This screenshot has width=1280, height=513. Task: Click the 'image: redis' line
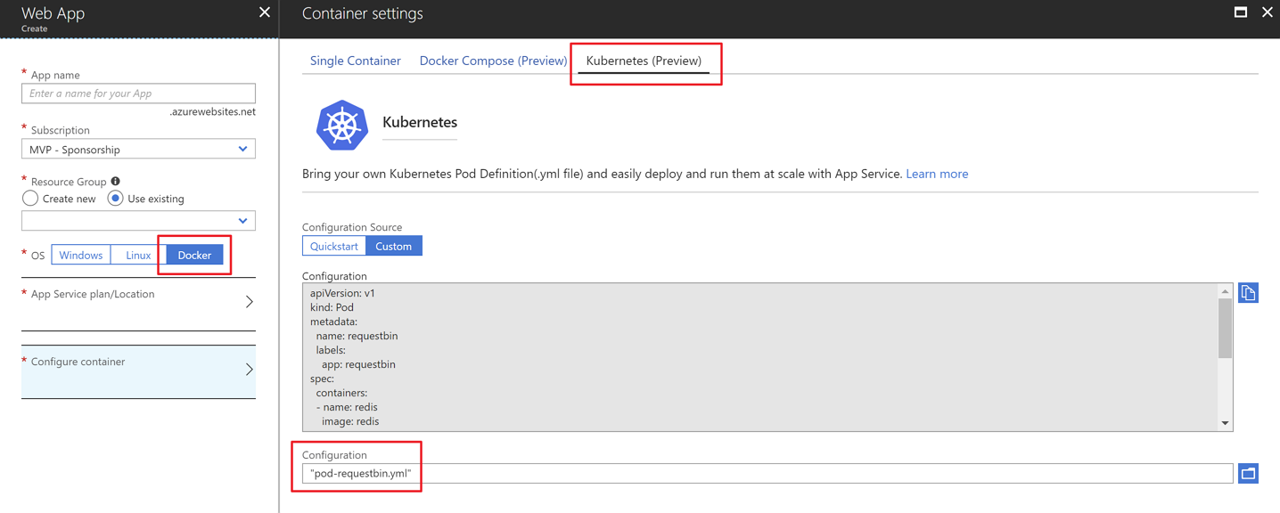tap(350, 421)
